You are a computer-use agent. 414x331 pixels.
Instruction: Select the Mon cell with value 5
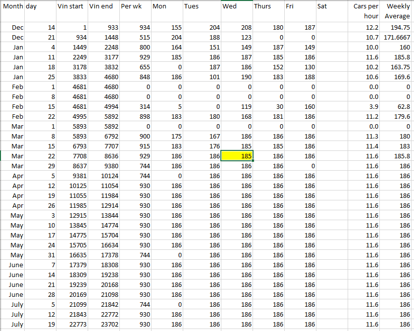(x=166, y=107)
